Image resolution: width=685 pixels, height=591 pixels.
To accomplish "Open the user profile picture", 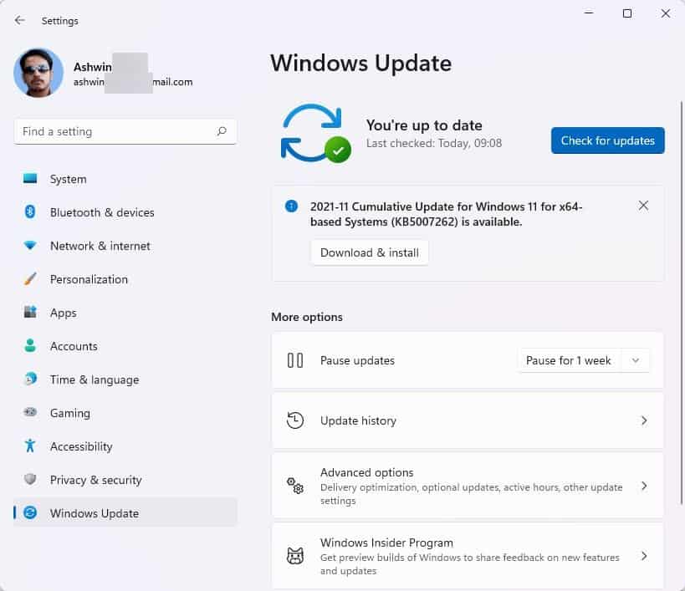I will [x=38, y=72].
